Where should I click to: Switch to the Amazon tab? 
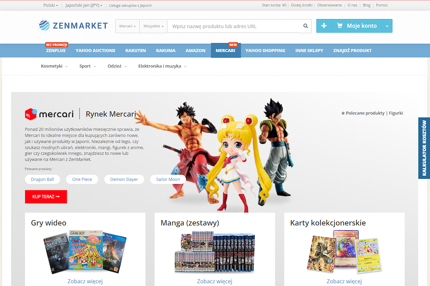coord(195,51)
